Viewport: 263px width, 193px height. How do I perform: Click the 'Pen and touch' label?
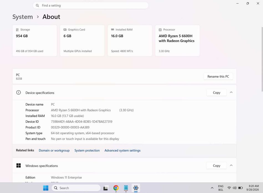click(35, 139)
